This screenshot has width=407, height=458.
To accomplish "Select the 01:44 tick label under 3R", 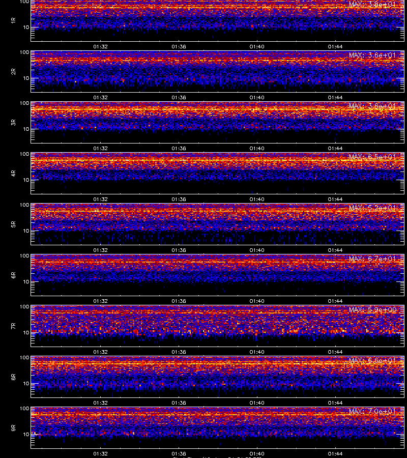I will click(x=335, y=149).
